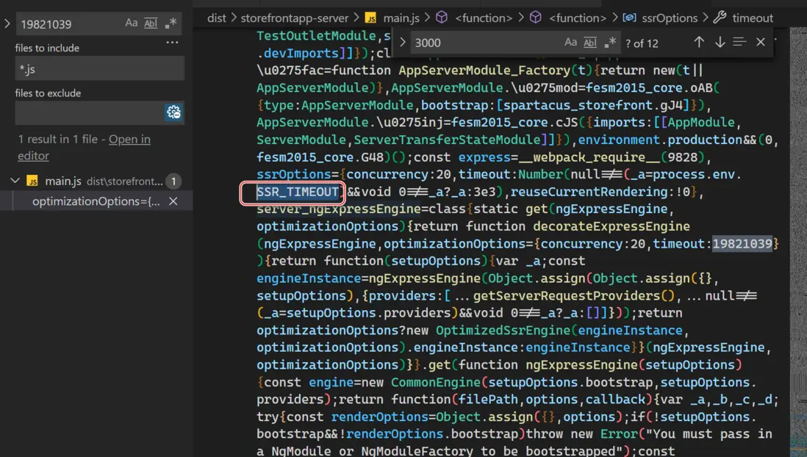Toggle Use Regular Expression in sidebar search
The width and height of the screenshot is (807, 457).
click(x=171, y=24)
